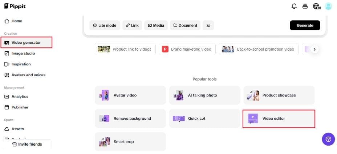337x154 pixels.
Task: Click the notification bell icon
Action: (x=294, y=6)
